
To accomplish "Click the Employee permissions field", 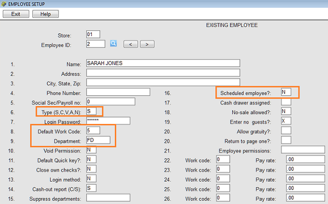I will [x=303, y=150].
